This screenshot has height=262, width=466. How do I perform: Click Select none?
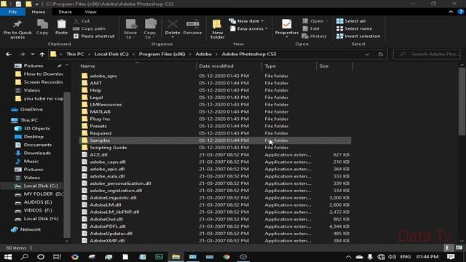(355, 28)
